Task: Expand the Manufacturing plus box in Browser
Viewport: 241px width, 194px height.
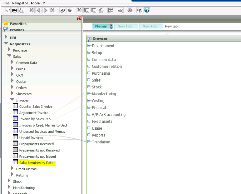Action: pos(89,94)
